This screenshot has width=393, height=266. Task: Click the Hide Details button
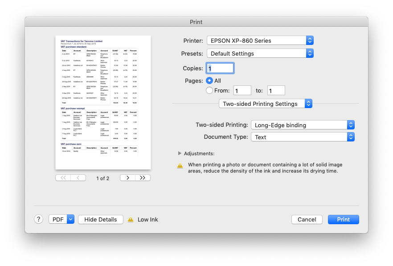(100, 219)
